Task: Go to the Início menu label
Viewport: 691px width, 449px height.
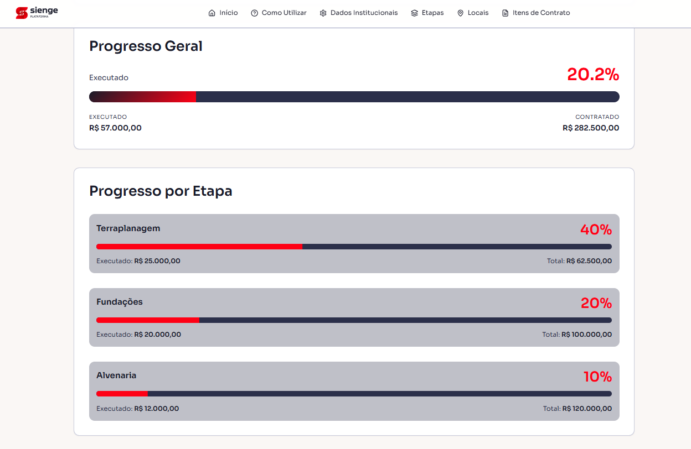Action: click(x=229, y=13)
